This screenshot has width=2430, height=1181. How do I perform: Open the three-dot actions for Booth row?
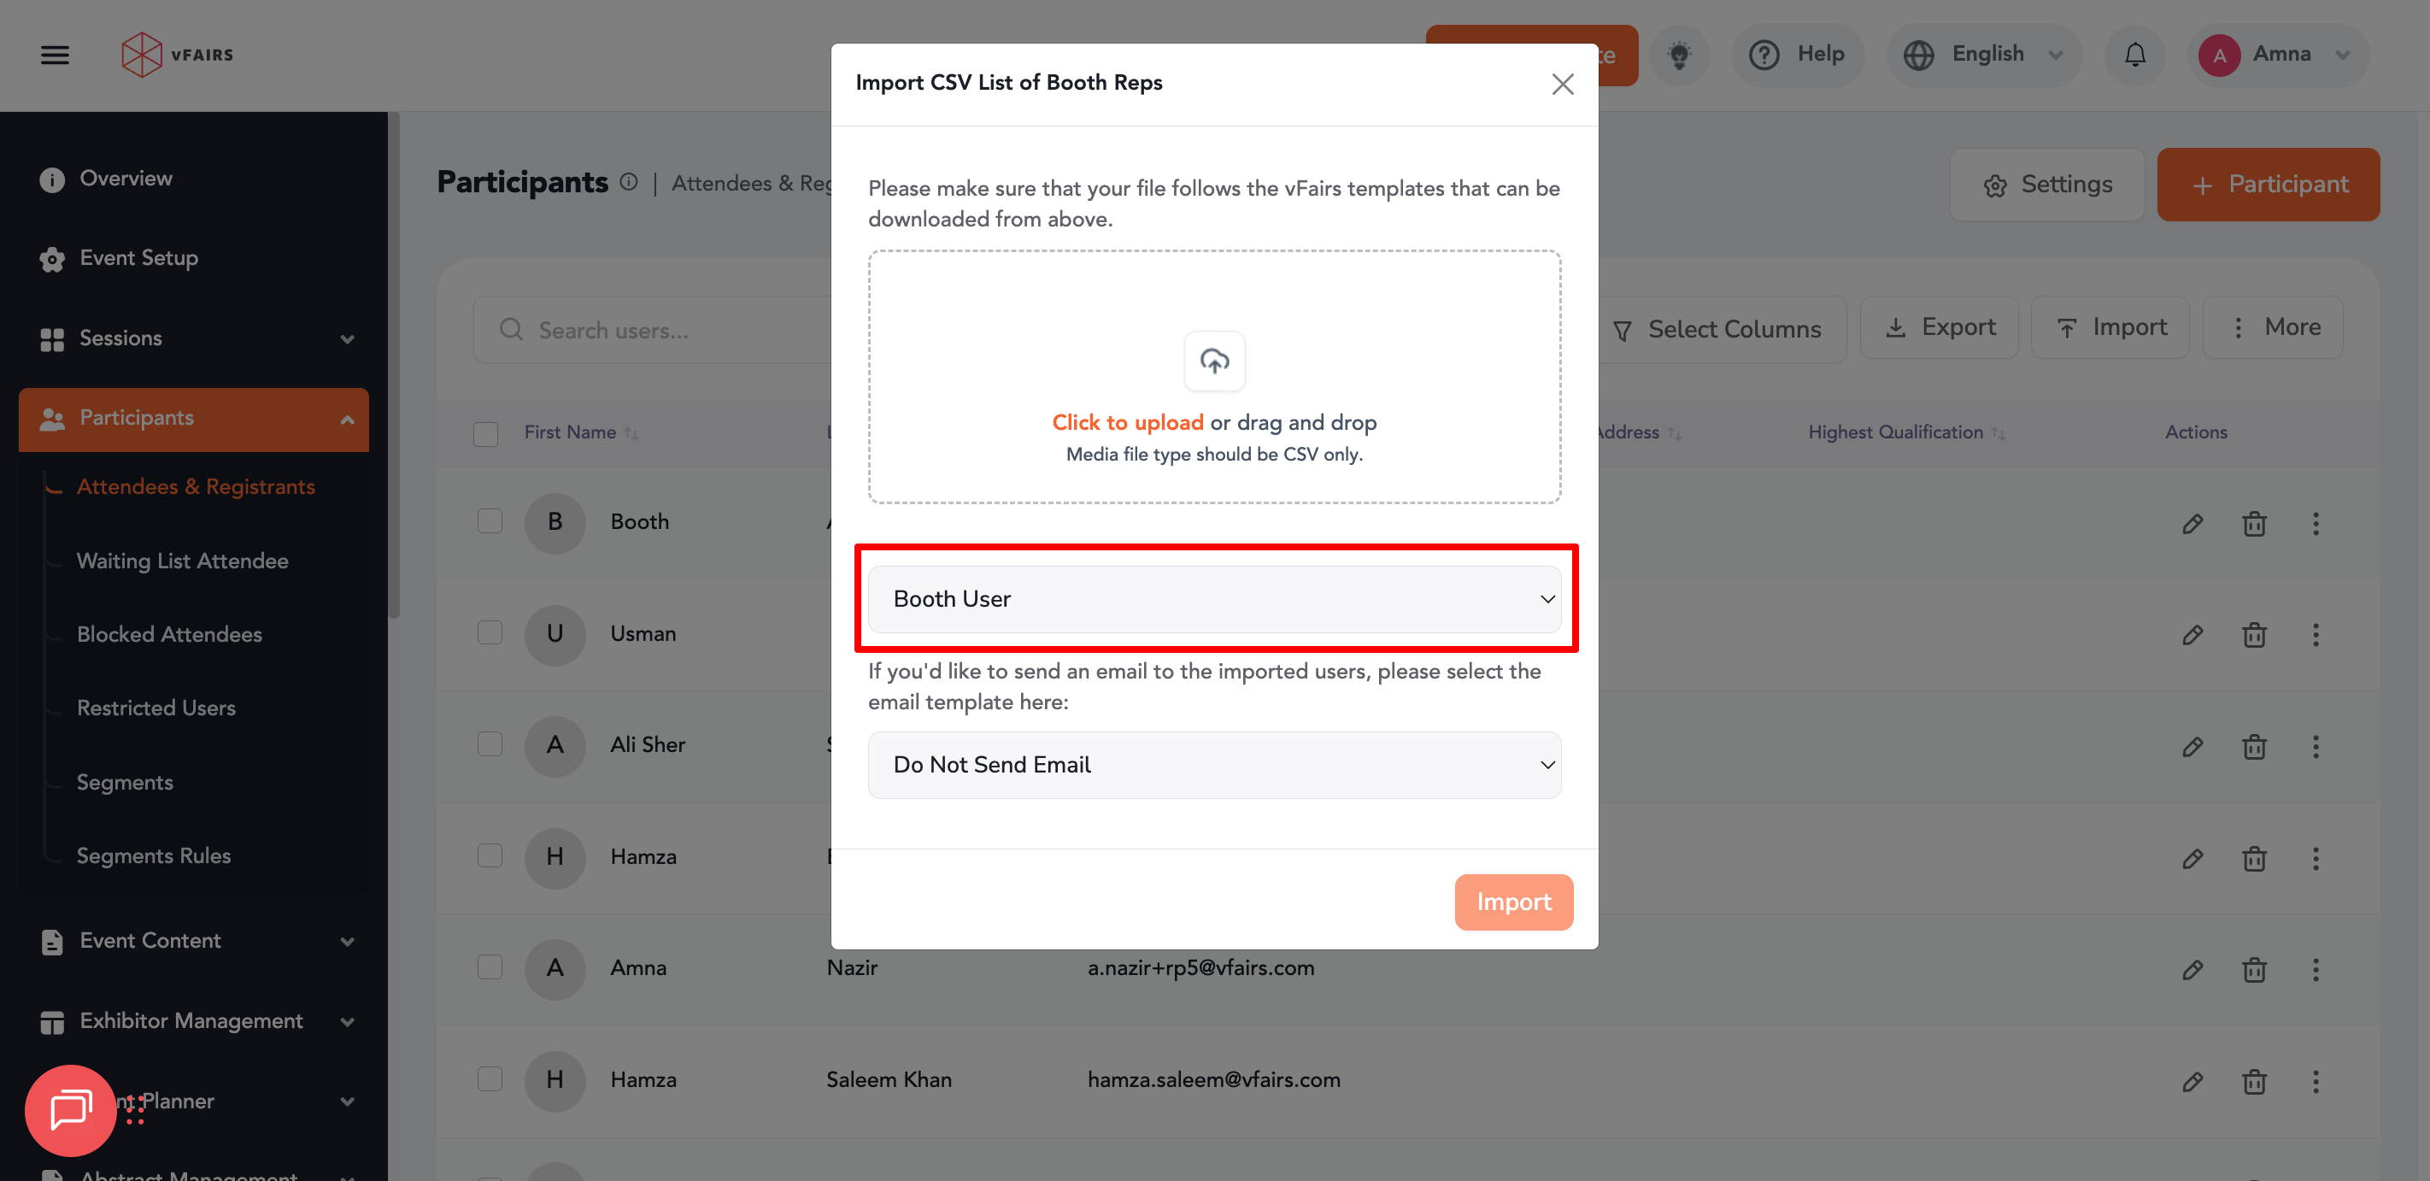[x=2315, y=524]
